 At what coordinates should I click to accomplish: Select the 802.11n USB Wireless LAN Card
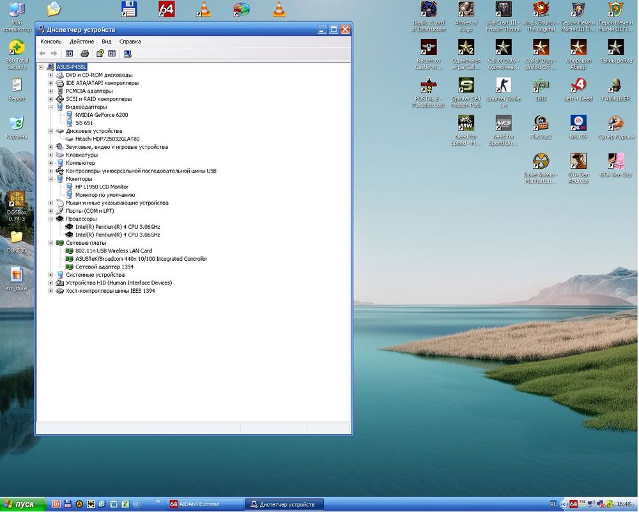(x=114, y=251)
